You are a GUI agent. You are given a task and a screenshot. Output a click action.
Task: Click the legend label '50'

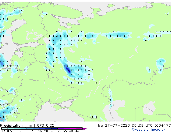point(83,131)
